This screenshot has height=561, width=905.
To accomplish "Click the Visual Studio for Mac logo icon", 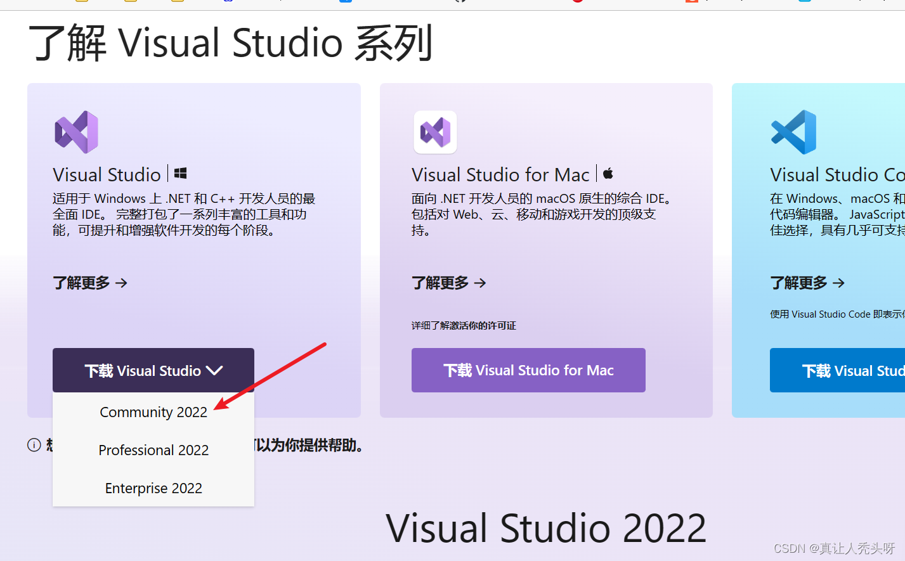I will [x=435, y=132].
